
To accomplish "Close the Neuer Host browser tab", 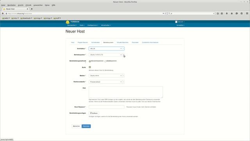I will 27,9.
